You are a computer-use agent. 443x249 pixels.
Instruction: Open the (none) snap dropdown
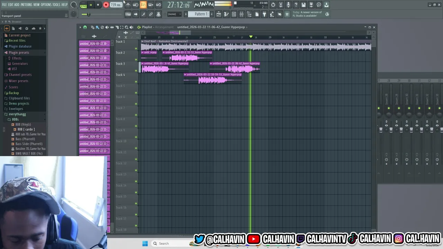(174, 14)
